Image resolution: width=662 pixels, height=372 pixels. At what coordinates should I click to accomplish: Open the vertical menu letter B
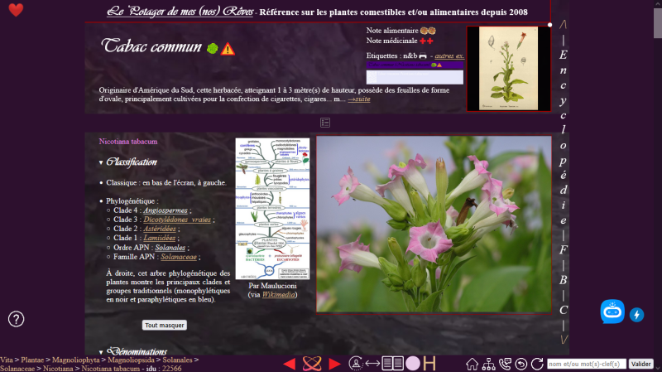click(564, 280)
